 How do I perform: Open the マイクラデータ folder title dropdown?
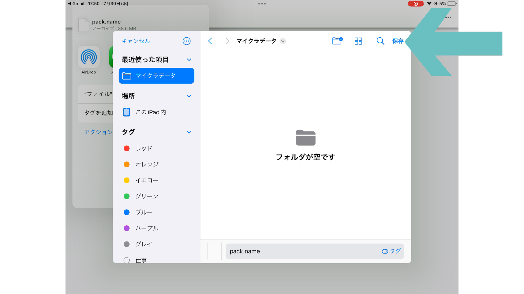click(x=283, y=41)
